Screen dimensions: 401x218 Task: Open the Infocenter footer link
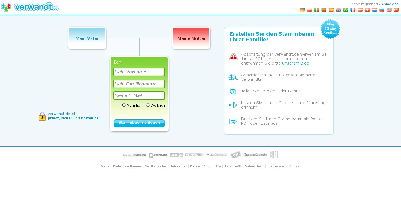pos(179,166)
